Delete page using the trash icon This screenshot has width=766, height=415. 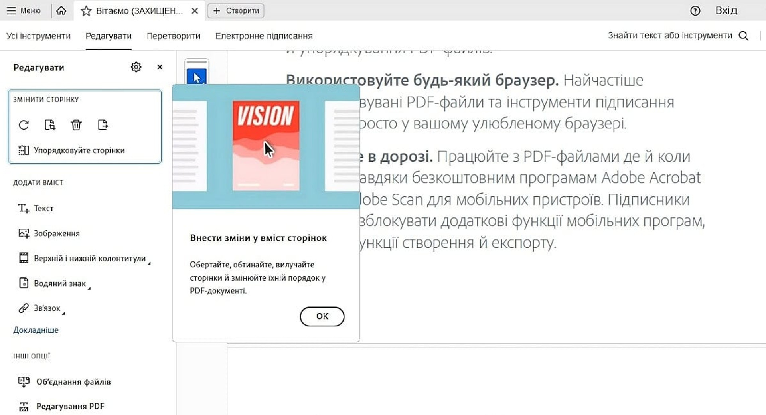click(76, 125)
